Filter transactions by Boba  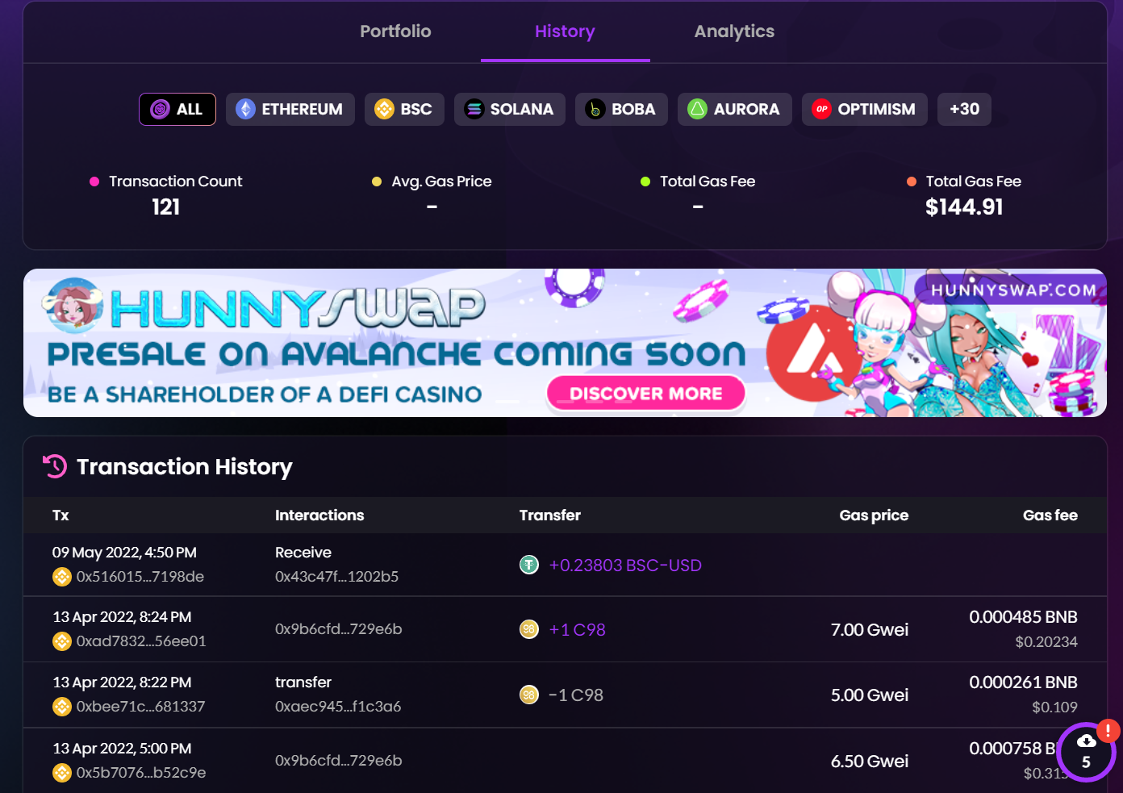point(621,109)
